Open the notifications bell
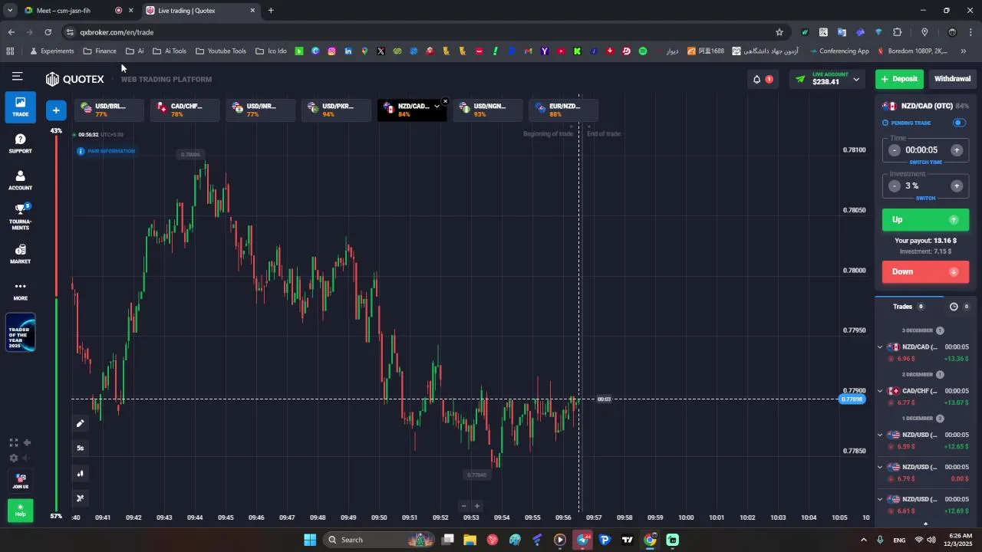This screenshot has width=982, height=552. click(756, 79)
